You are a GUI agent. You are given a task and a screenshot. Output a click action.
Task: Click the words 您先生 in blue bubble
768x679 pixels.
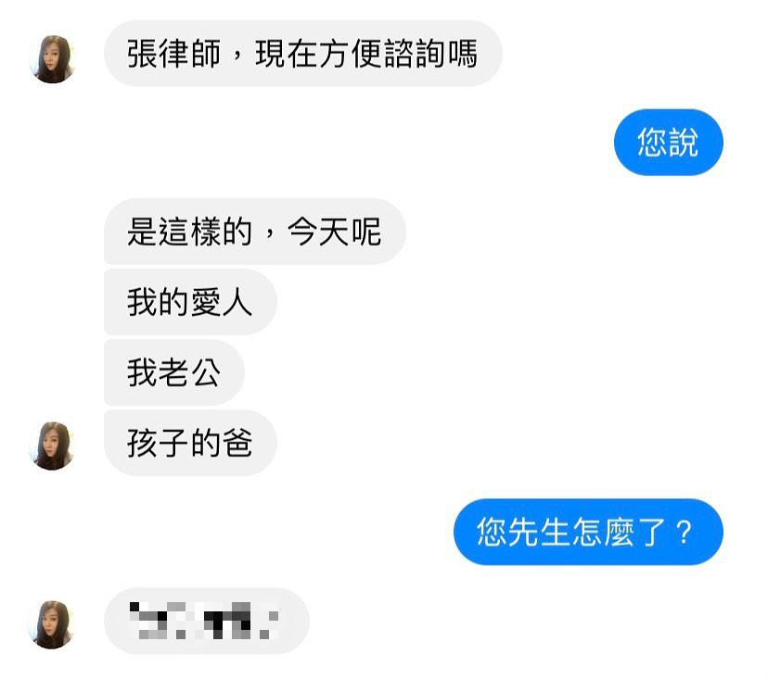tap(523, 532)
